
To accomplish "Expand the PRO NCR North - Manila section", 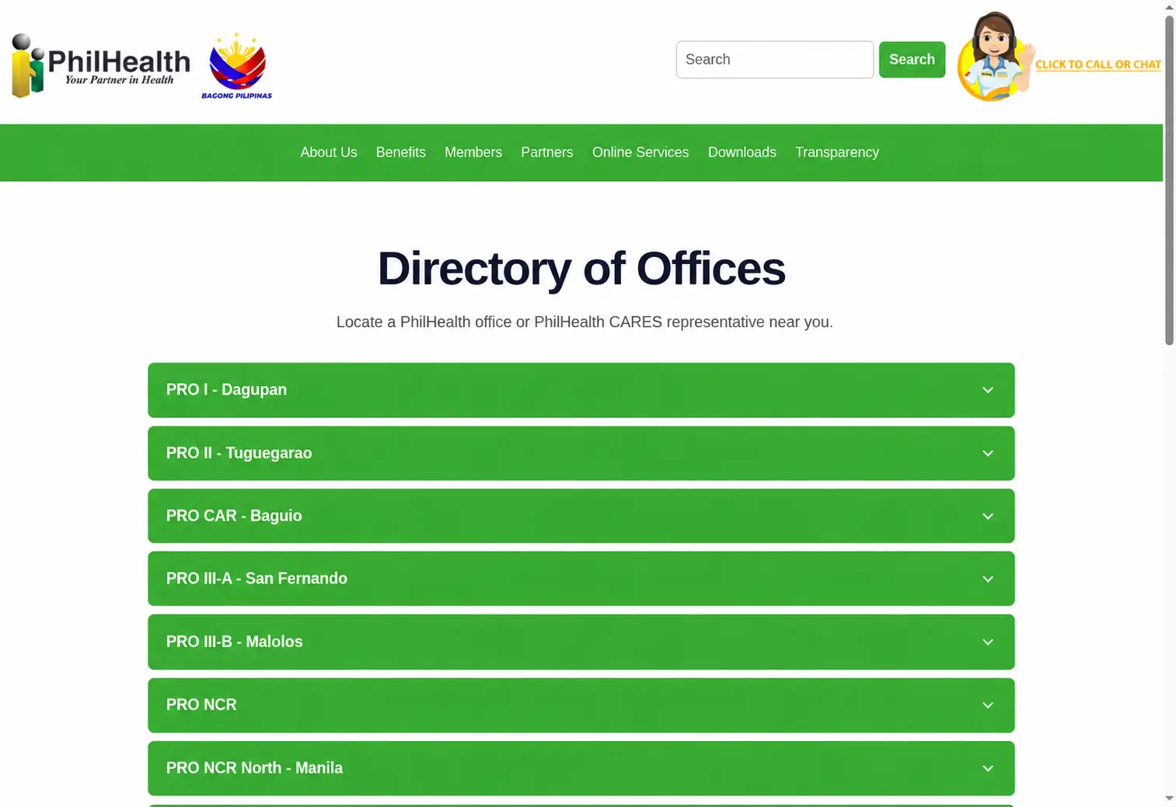I will click(x=581, y=768).
